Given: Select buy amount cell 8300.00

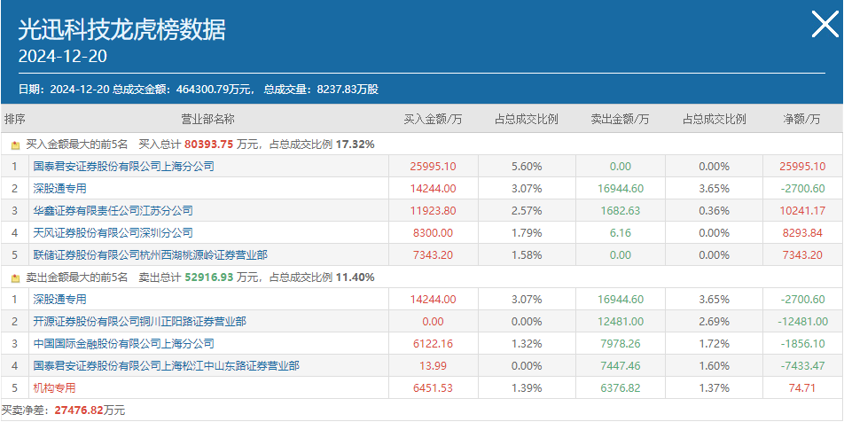Looking at the screenshot, I should 433,233.
